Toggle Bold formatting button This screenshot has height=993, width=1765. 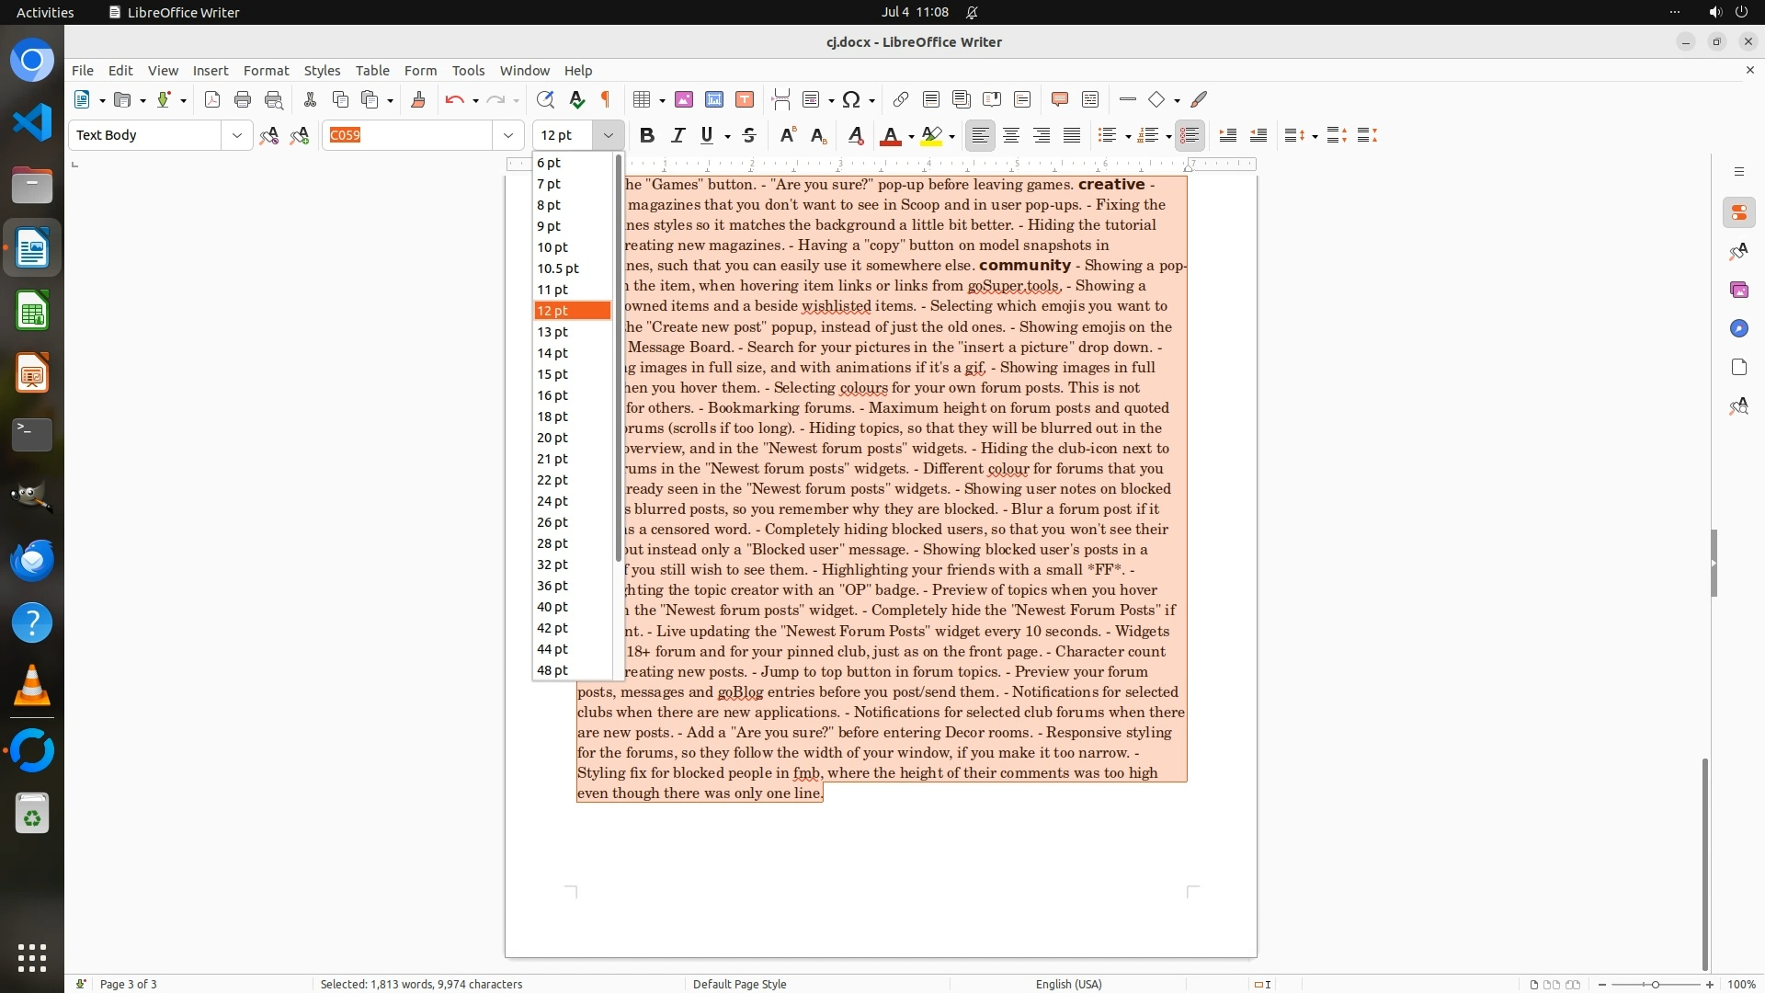(647, 135)
